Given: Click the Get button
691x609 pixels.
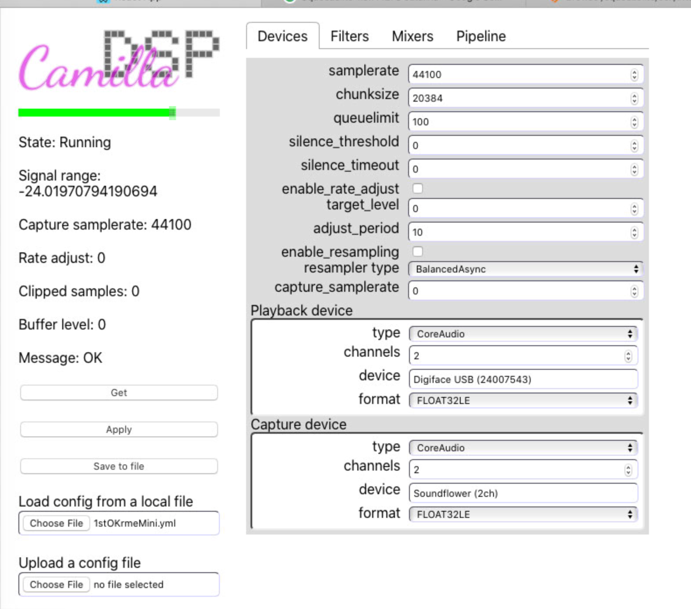Looking at the screenshot, I should click(x=119, y=393).
